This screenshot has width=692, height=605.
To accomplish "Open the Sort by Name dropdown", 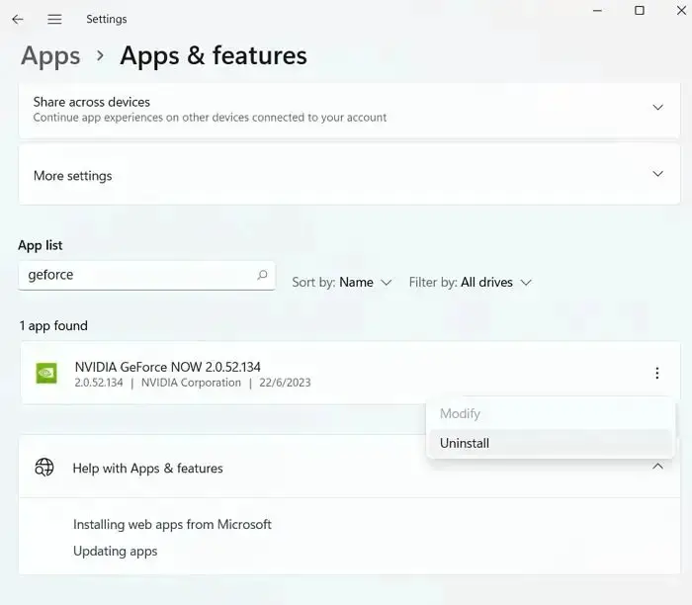I will pos(342,282).
